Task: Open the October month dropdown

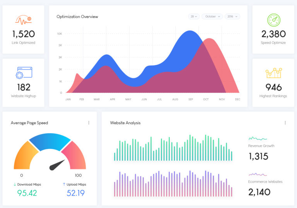Action: [x=212, y=17]
